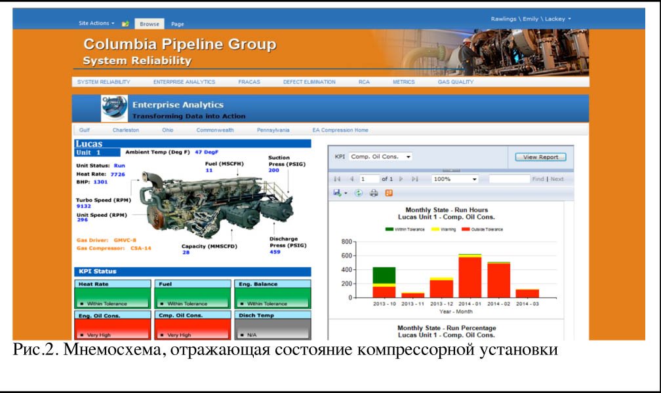Expand the 100% zoom level dropdown
The width and height of the screenshot is (661, 393).
[455, 179]
